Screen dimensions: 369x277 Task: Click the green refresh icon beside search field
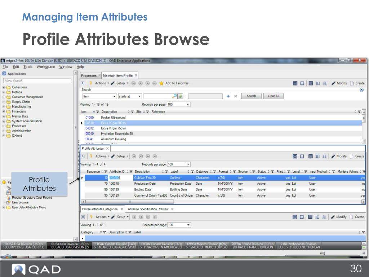180,96
